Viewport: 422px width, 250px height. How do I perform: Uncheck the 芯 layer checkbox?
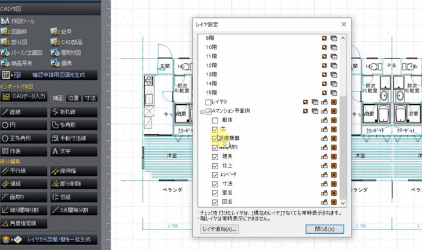215,130
